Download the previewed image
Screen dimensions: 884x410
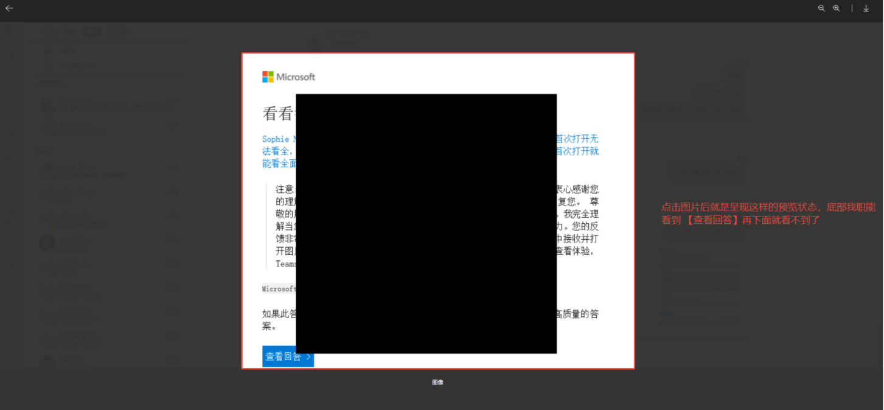pos(866,8)
